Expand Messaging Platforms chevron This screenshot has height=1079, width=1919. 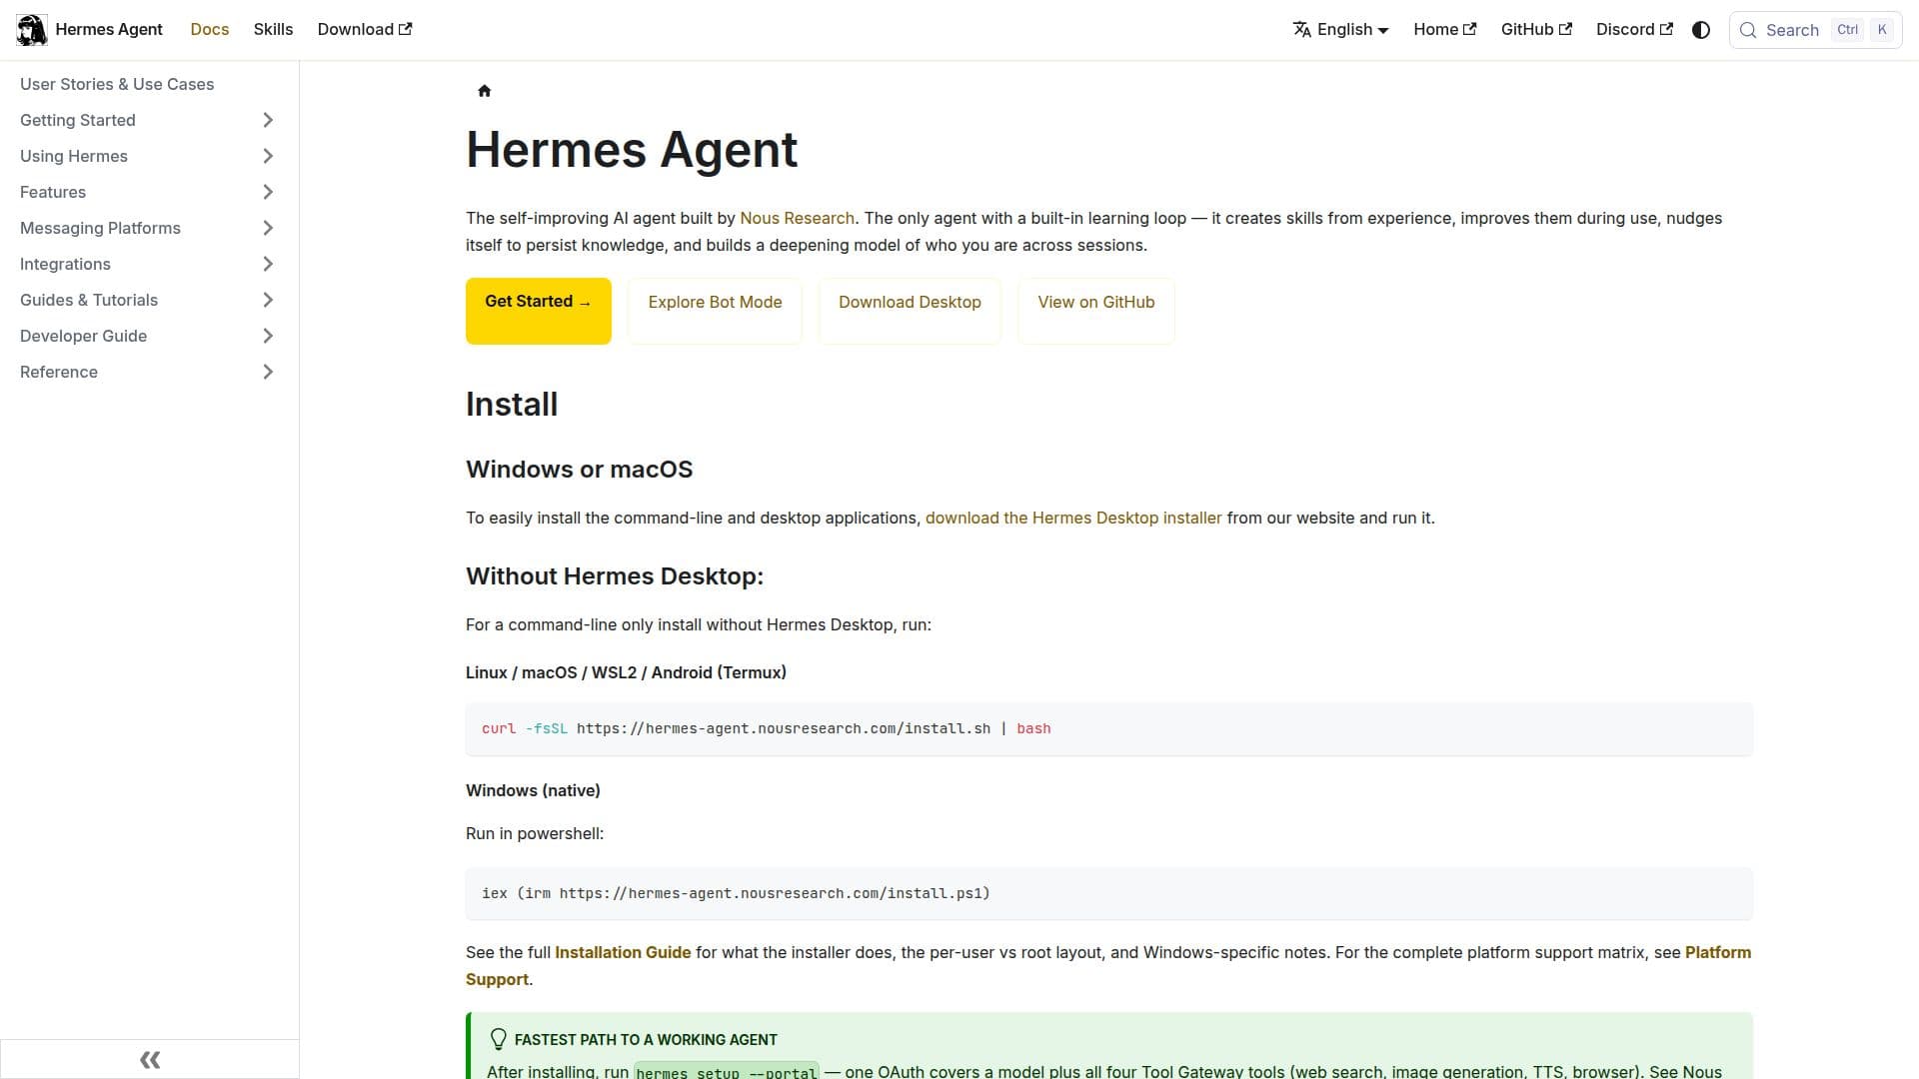(x=268, y=228)
